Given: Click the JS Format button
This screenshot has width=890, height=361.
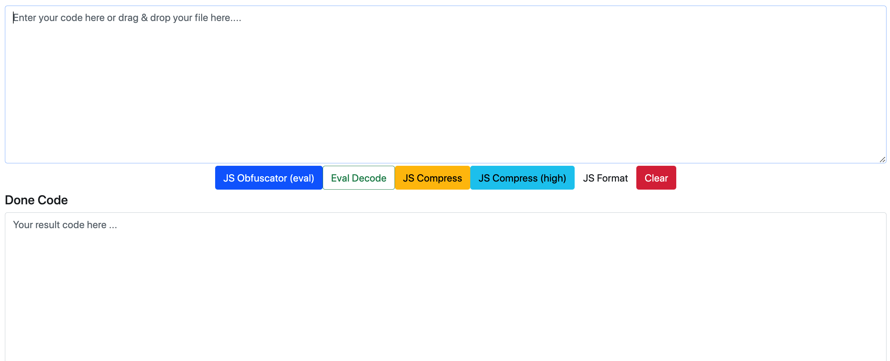Looking at the screenshot, I should pyautogui.click(x=605, y=178).
